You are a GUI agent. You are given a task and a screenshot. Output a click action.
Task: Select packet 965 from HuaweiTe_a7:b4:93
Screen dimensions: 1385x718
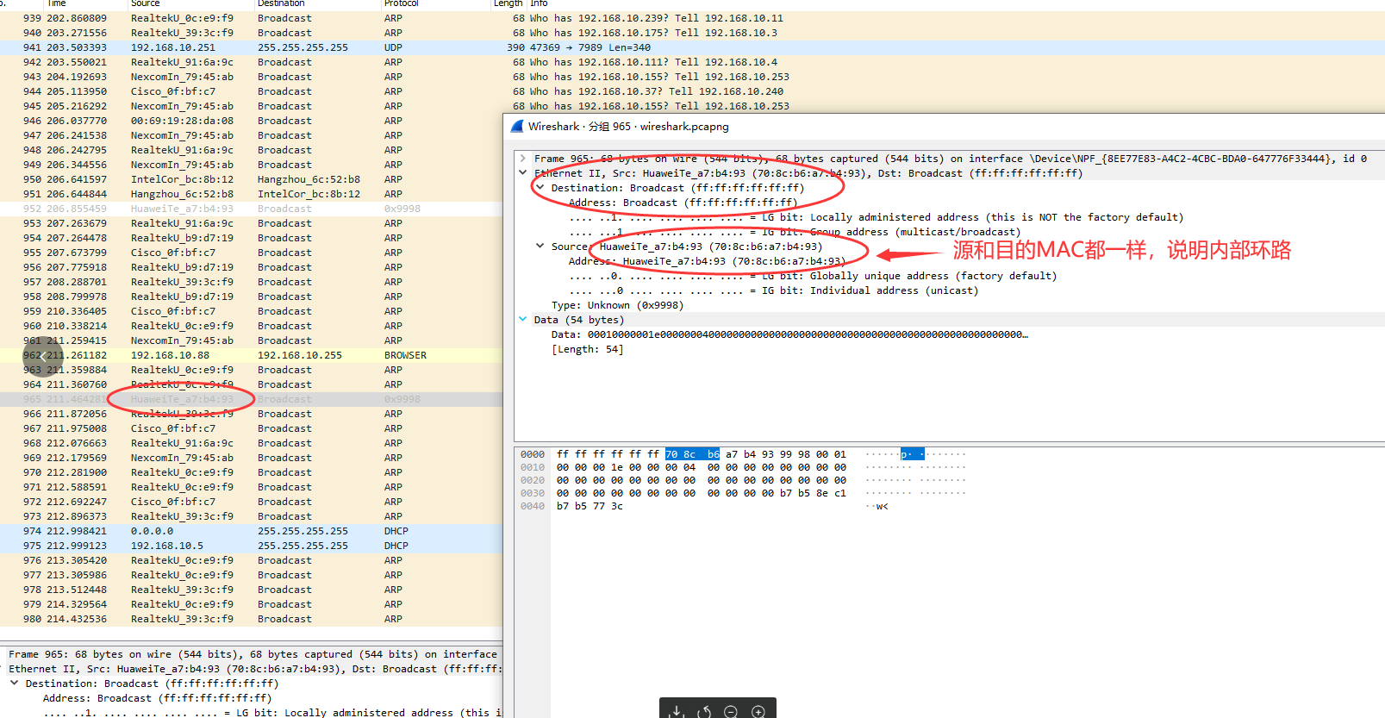coord(252,399)
